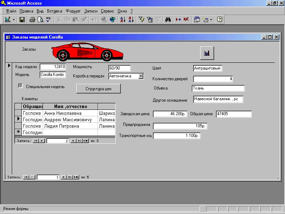285x214 pixels.
Task: Go to first client record in subform
Action: (36, 141)
